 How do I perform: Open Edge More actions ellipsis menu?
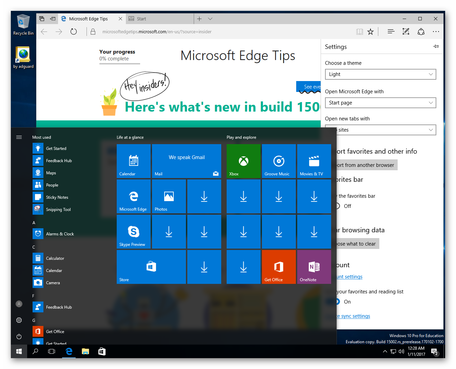436,32
